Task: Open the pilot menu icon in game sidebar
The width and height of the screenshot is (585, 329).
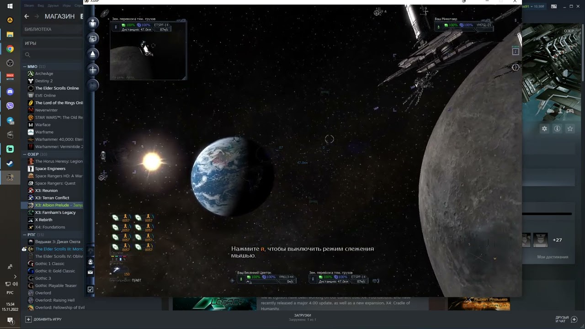Action: coord(93,23)
